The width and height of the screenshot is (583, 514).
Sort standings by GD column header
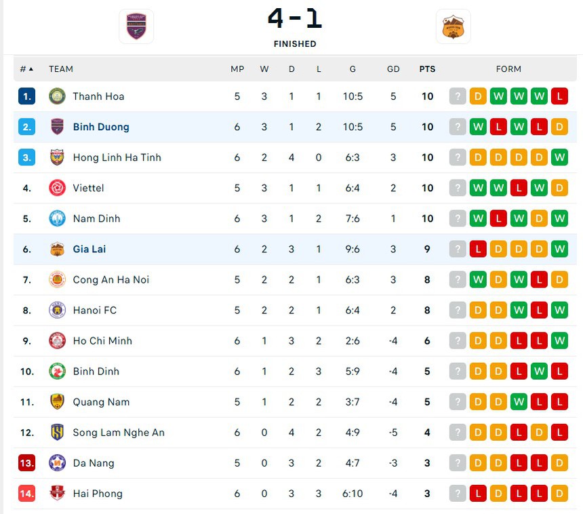[x=393, y=69]
